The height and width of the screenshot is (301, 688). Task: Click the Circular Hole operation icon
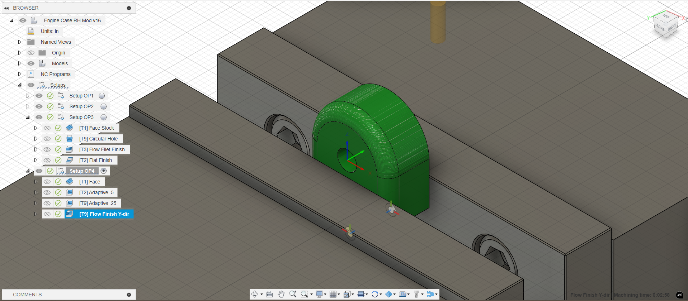pos(70,139)
